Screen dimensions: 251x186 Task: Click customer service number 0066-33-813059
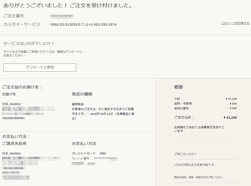pyautogui.click(x=64, y=25)
